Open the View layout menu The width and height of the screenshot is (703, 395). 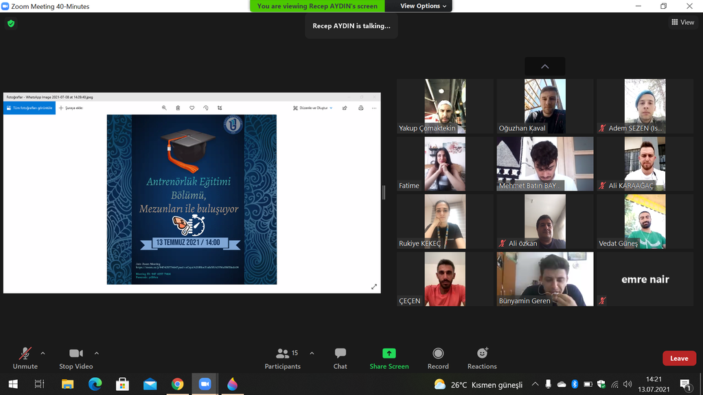click(x=682, y=23)
